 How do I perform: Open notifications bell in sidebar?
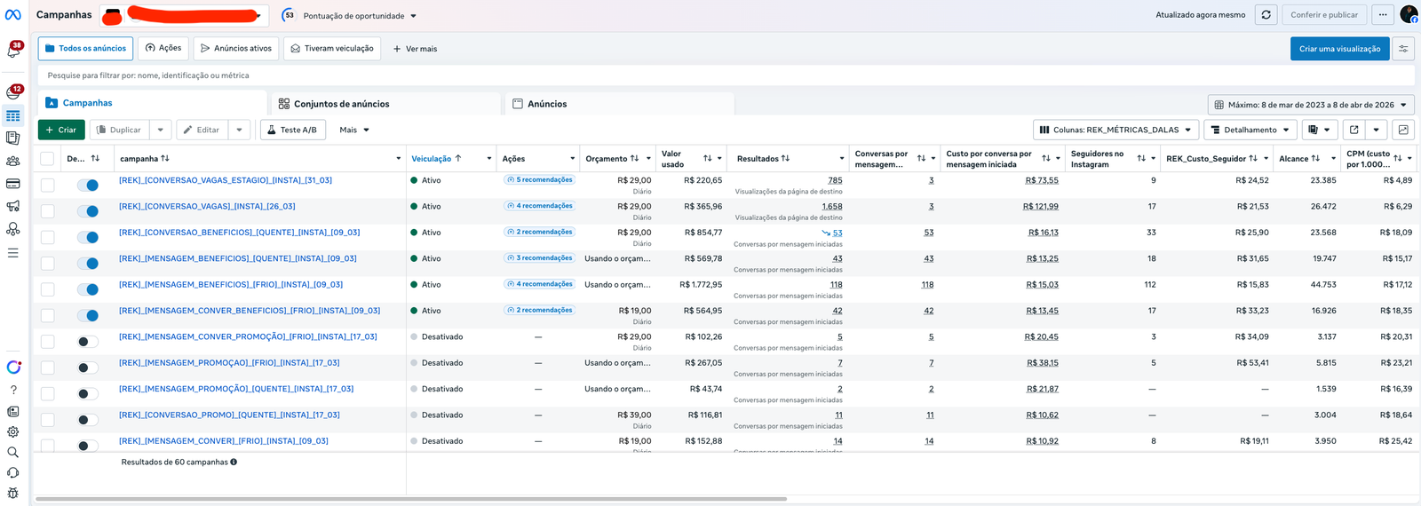click(x=13, y=52)
